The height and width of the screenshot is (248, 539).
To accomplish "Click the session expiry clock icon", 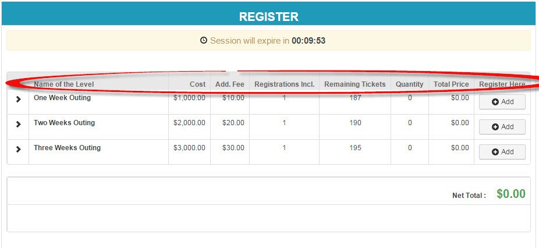I will point(204,41).
